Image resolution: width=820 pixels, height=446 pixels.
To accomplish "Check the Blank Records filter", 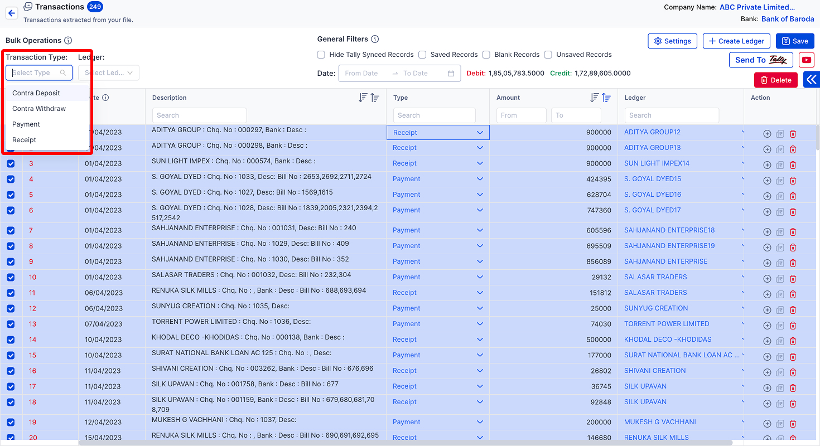I will pyautogui.click(x=486, y=55).
